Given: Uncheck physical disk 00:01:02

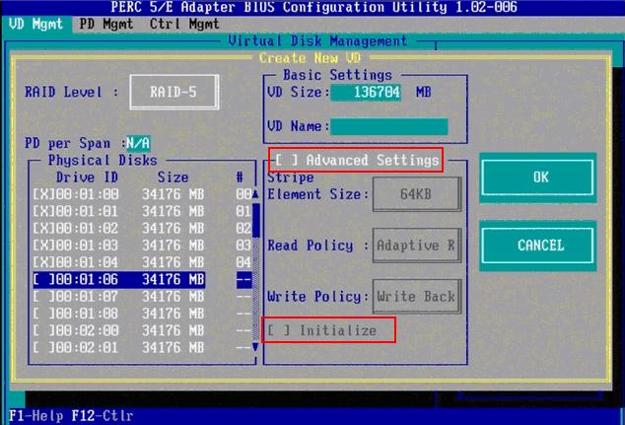Looking at the screenshot, I should pyautogui.click(x=43, y=229).
